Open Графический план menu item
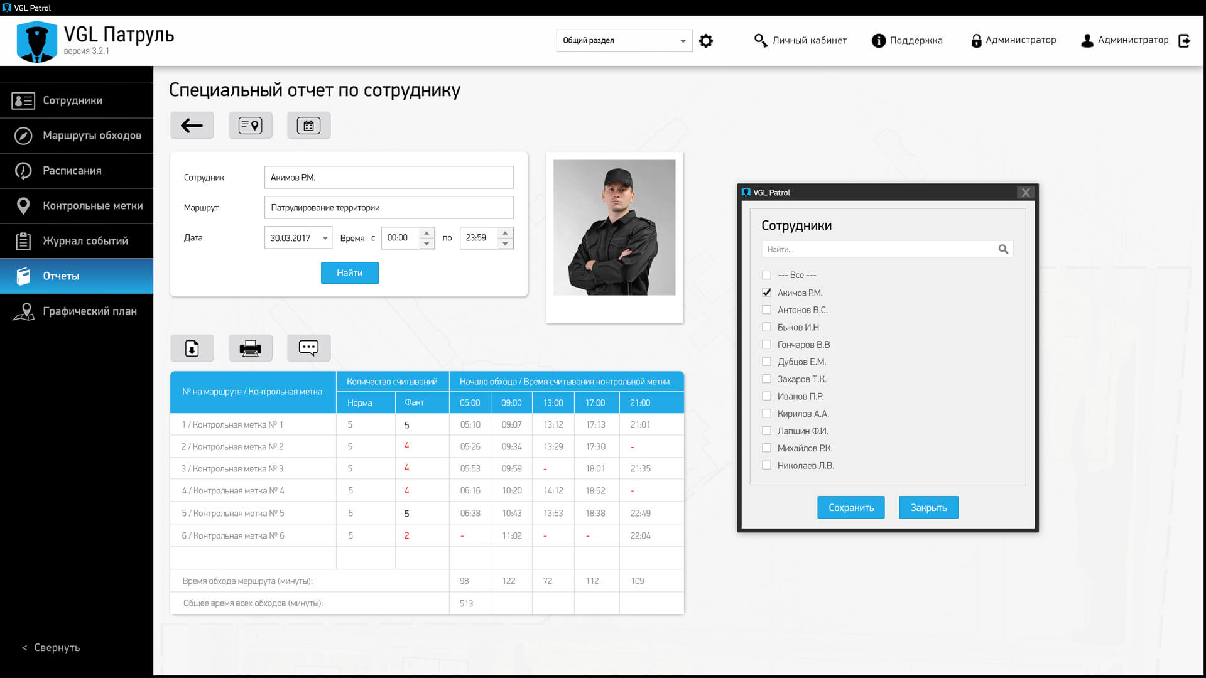 coord(77,311)
